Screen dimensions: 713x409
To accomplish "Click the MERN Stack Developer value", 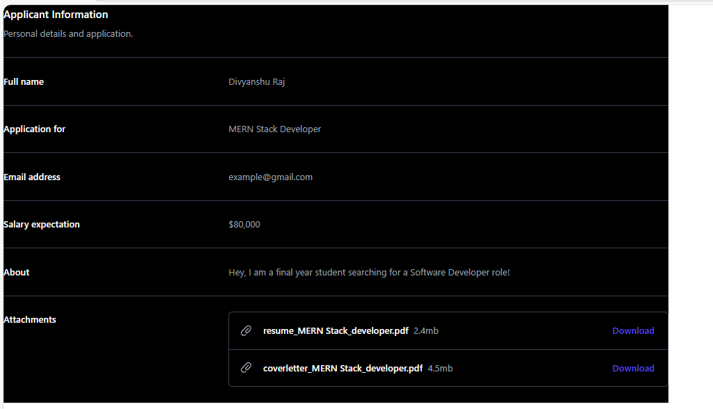I will pos(274,129).
